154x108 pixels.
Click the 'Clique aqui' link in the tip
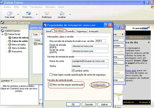point(131,70)
